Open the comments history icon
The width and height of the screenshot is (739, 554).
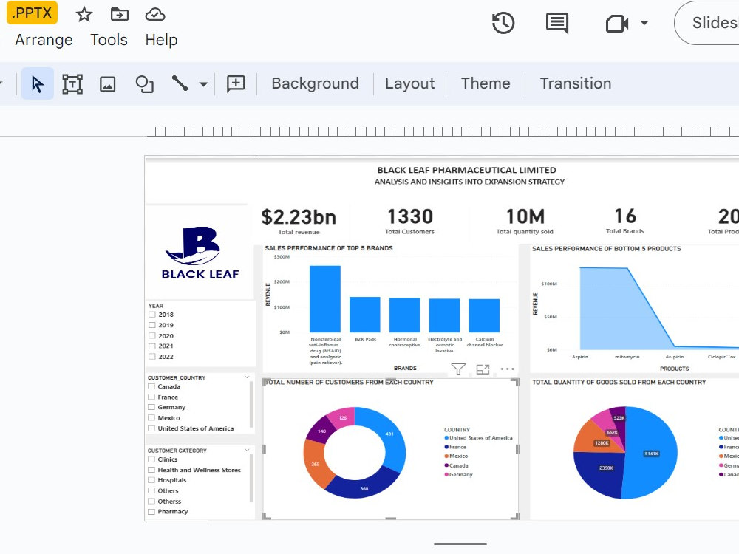pyautogui.click(x=557, y=23)
